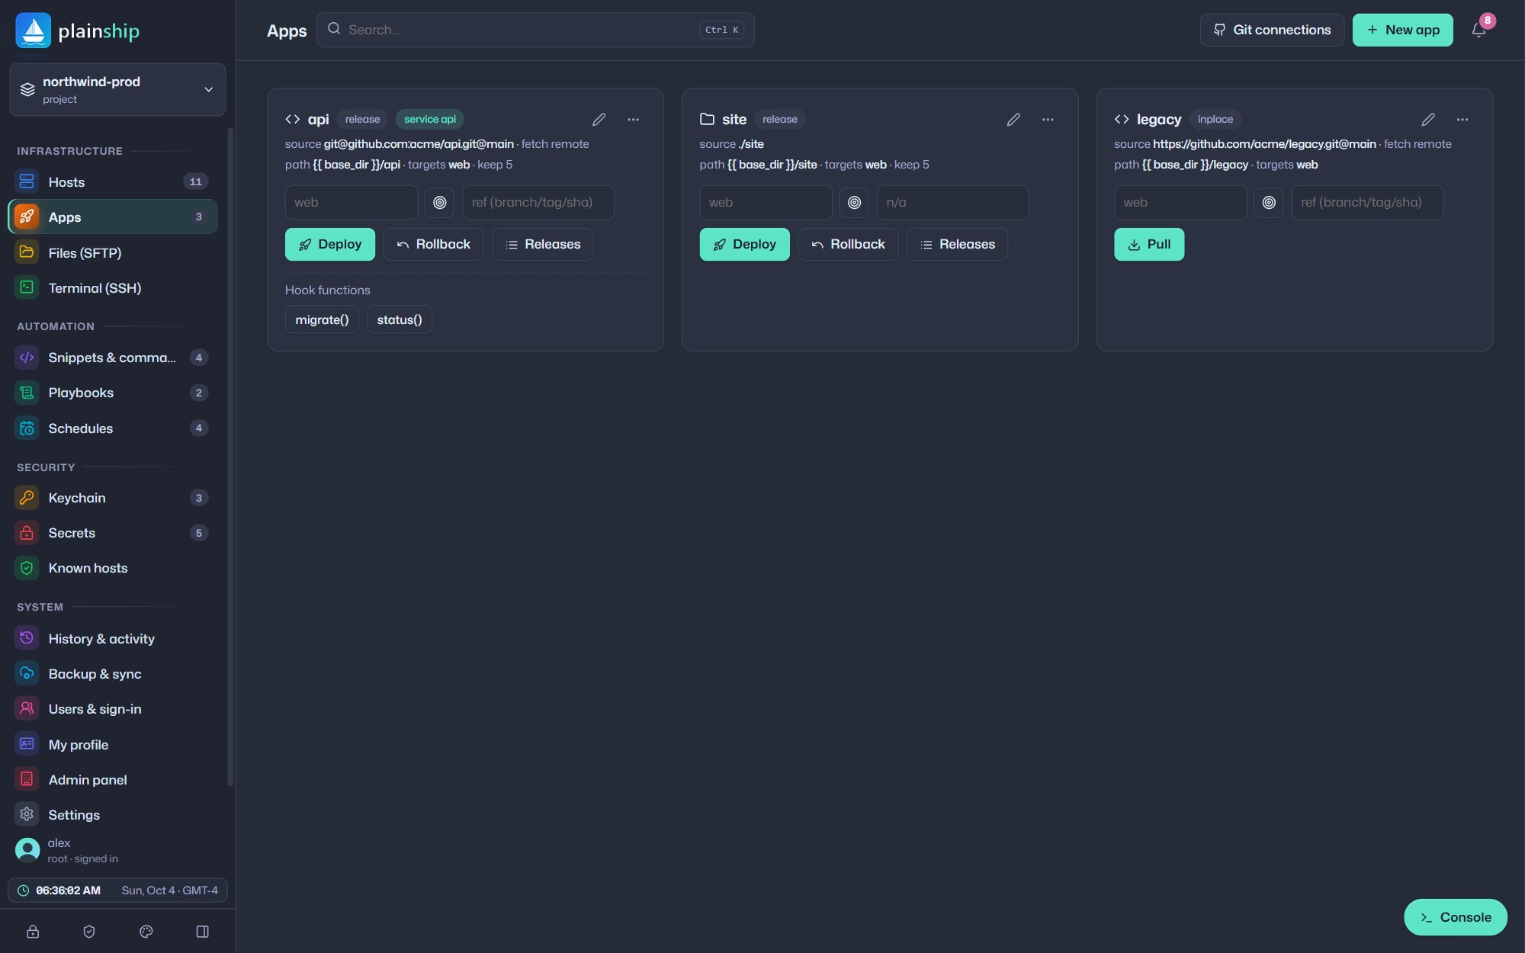Click the lock icon in bottom sidebar bar
The height and width of the screenshot is (953, 1525).
[33, 932]
